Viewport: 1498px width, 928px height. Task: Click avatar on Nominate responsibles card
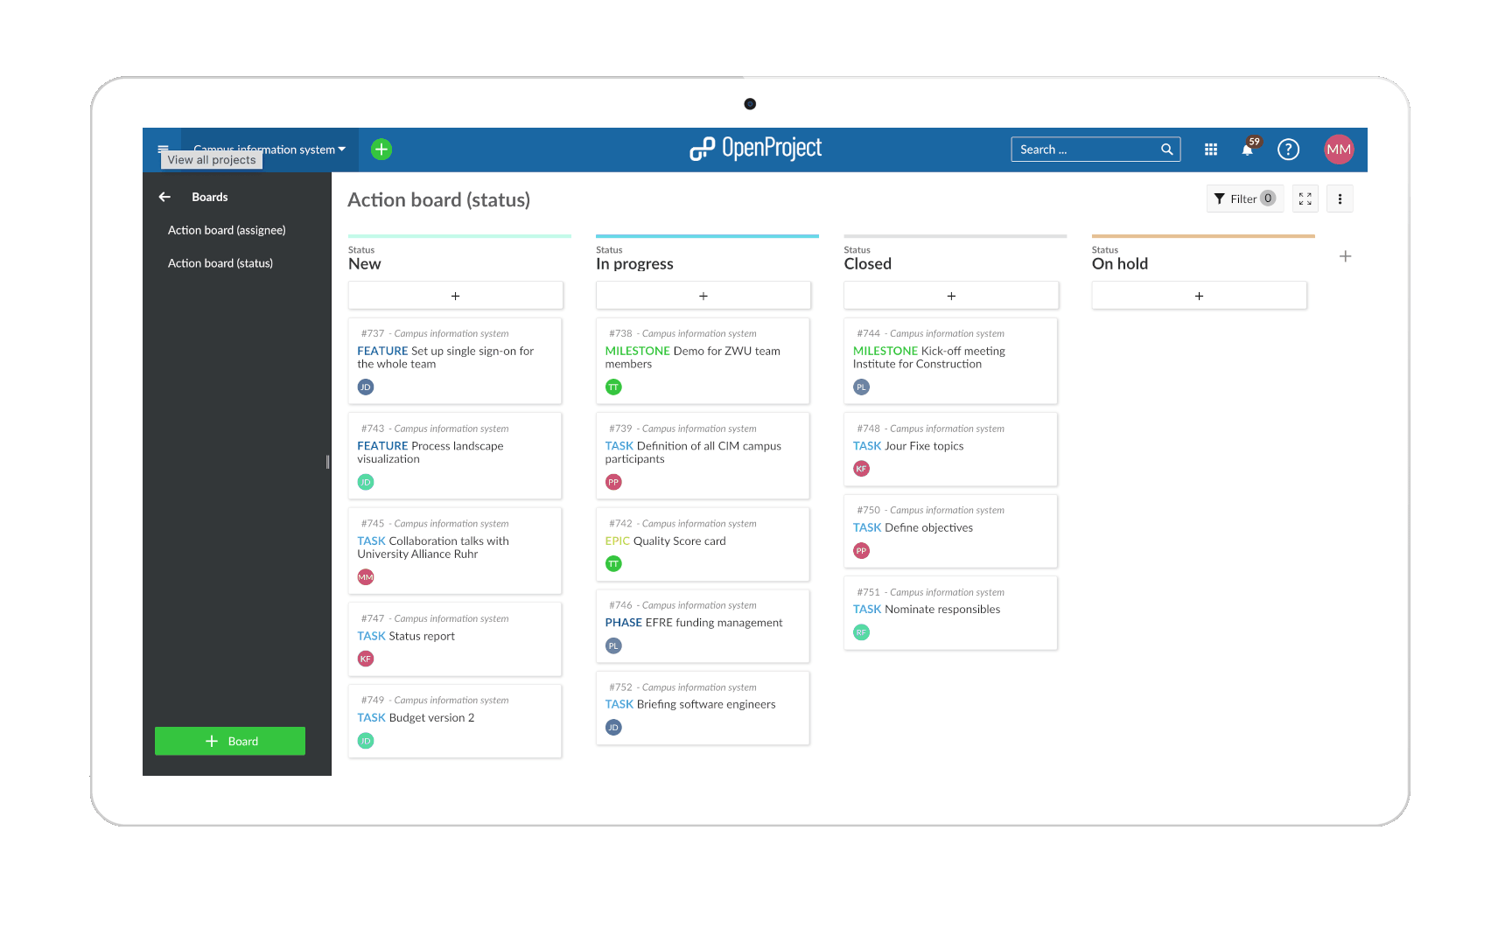coord(861,632)
